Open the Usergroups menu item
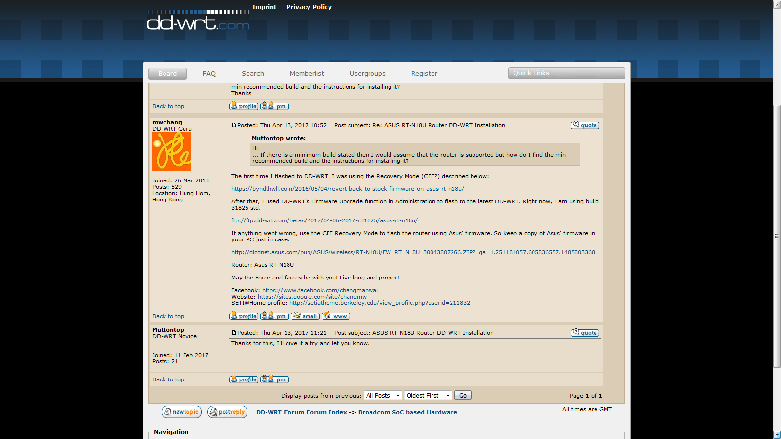 (368, 73)
